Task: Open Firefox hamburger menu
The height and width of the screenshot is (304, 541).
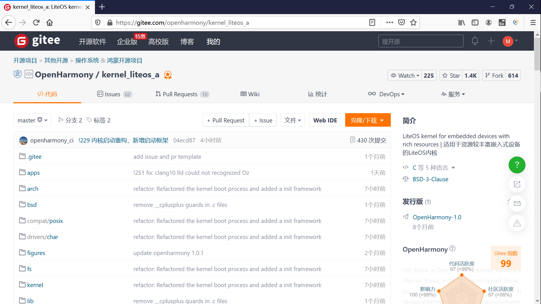Action: pyautogui.click(x=533, y=23)
